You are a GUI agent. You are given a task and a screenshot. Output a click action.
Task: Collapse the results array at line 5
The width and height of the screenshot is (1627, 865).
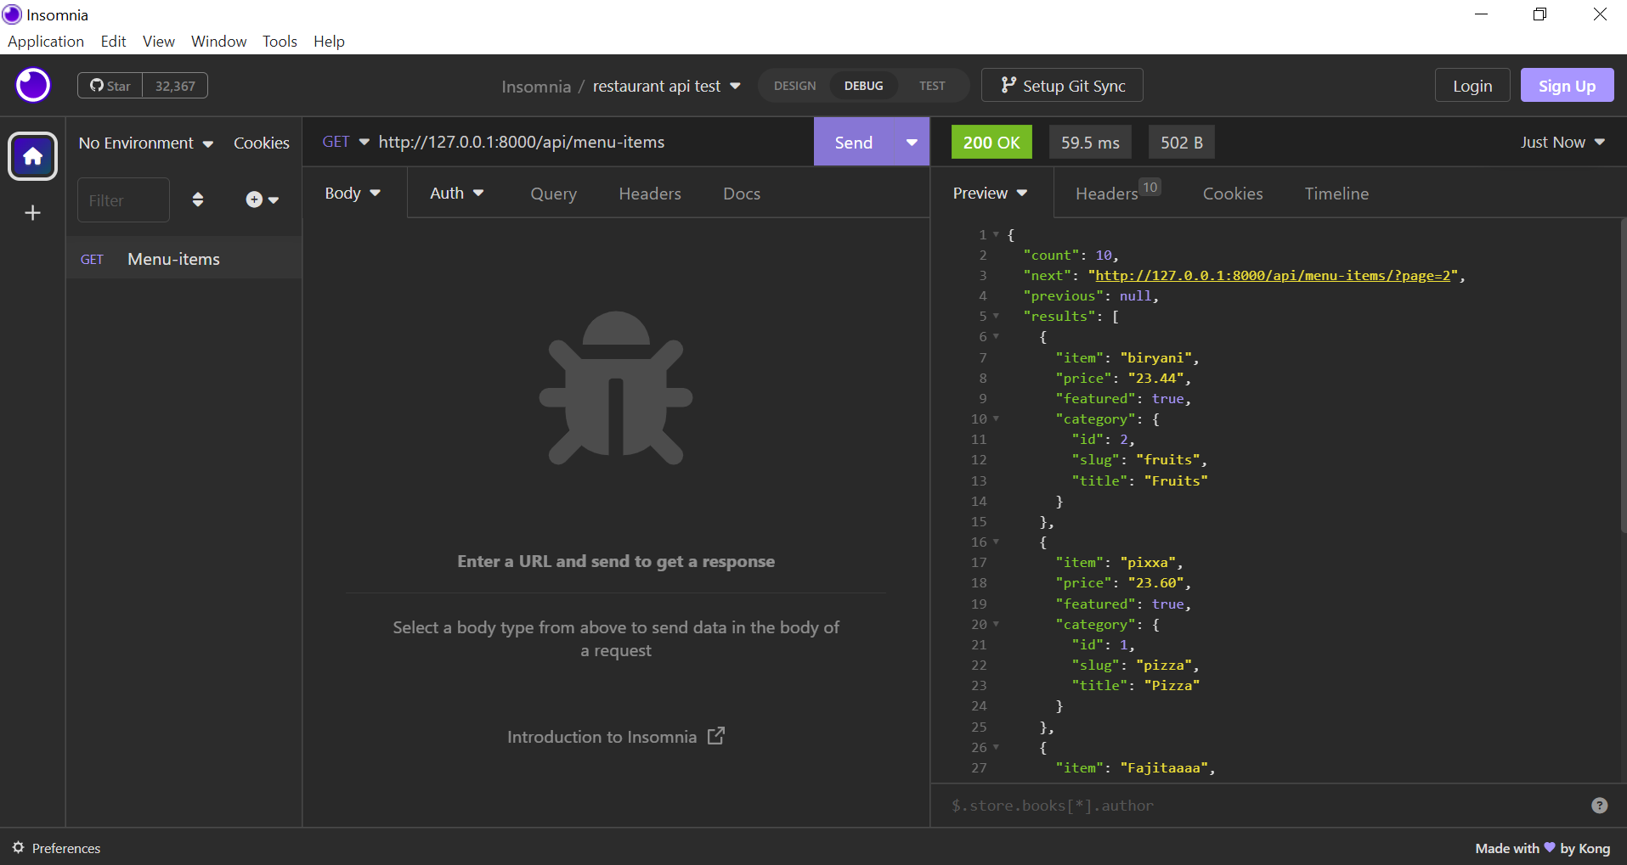[x=997, y=316]
